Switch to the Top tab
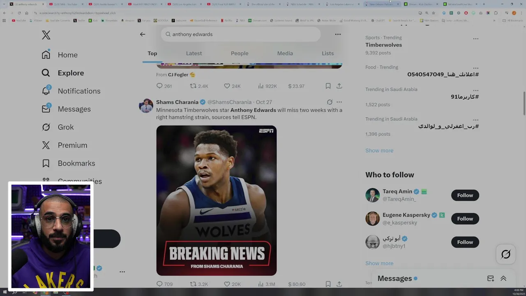This screenshot has width=526, height=296. [x=152, y=53]
